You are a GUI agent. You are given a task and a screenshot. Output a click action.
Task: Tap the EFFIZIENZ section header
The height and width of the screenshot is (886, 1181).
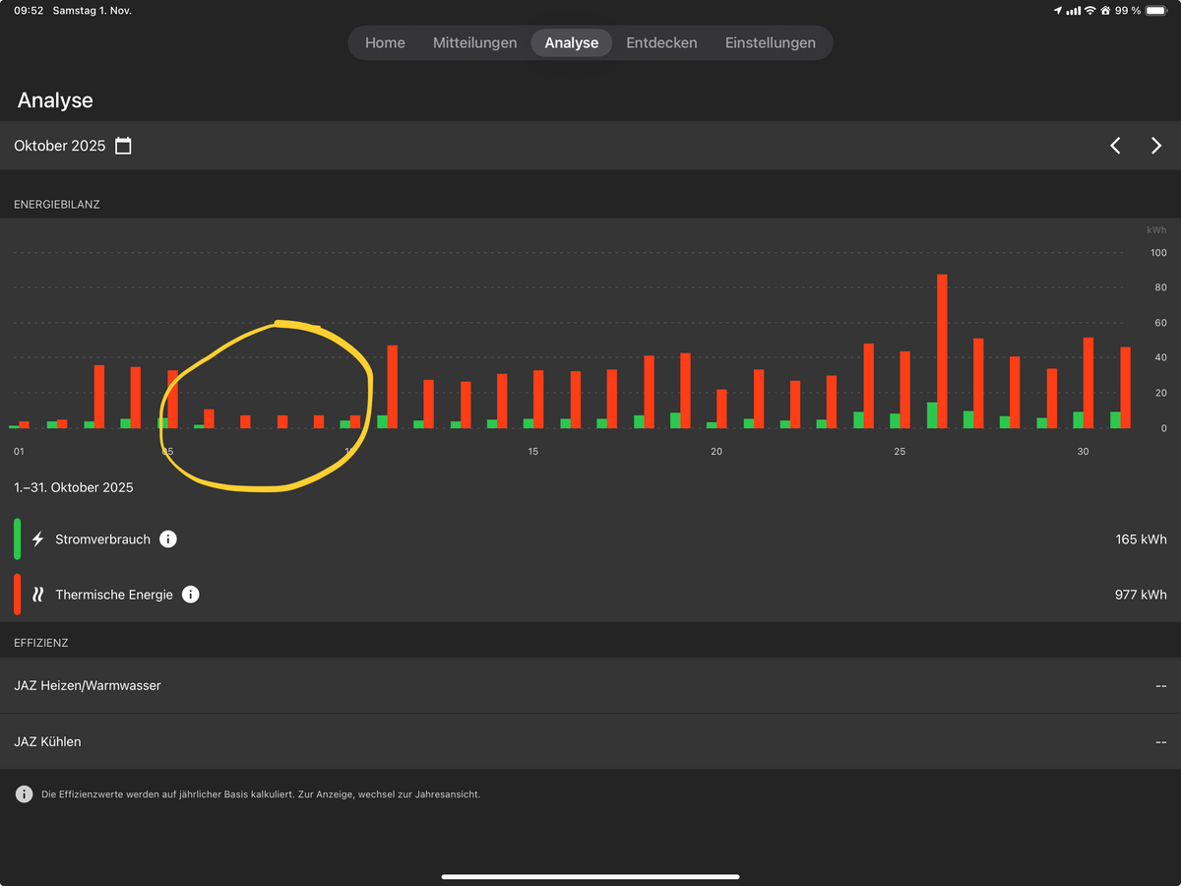41,643
